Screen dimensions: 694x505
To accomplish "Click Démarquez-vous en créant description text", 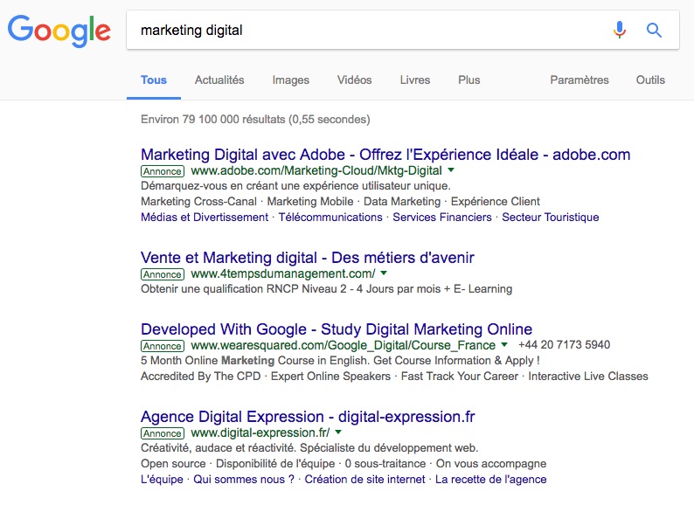I will click(295, 186).
